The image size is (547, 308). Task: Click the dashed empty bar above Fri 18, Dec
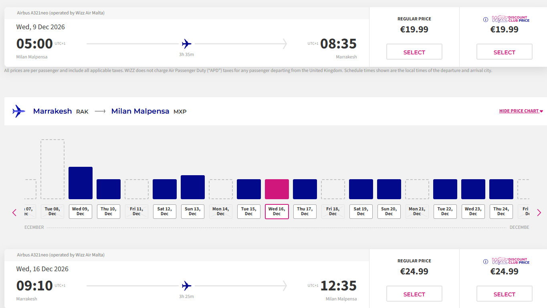tap(333, 189)
